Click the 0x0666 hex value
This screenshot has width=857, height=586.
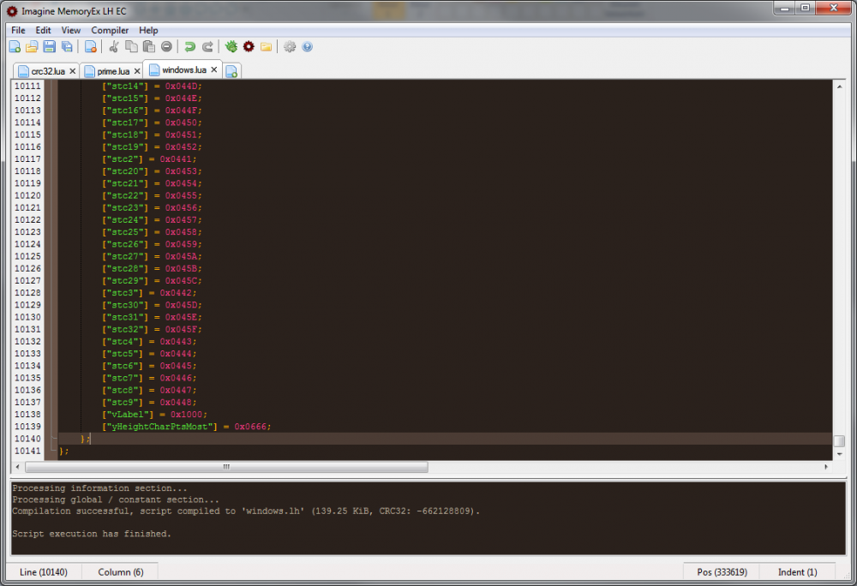[x=250, y=427]
